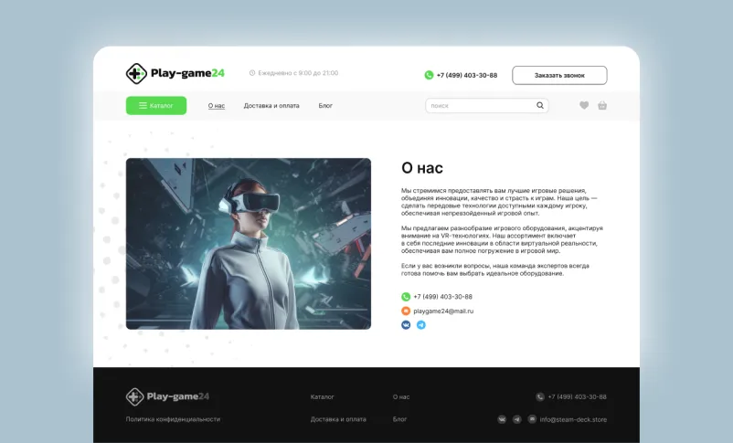
Task: Open Блог from the top navigation
Action: tap(325, 106)
